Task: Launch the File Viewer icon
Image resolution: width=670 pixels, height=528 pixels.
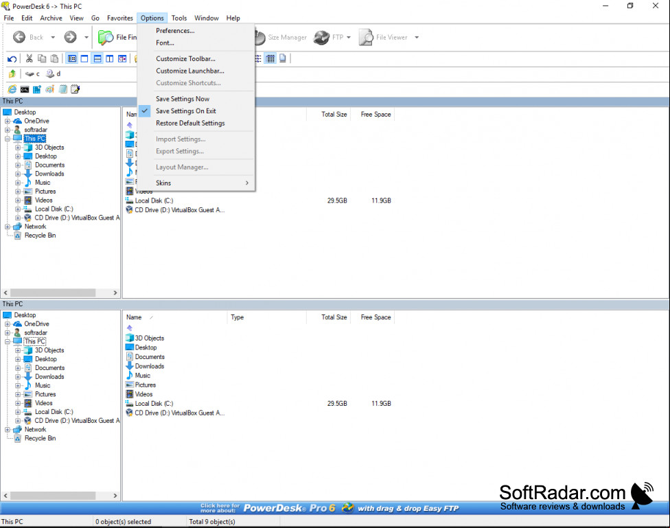Action: click(366, 37)
